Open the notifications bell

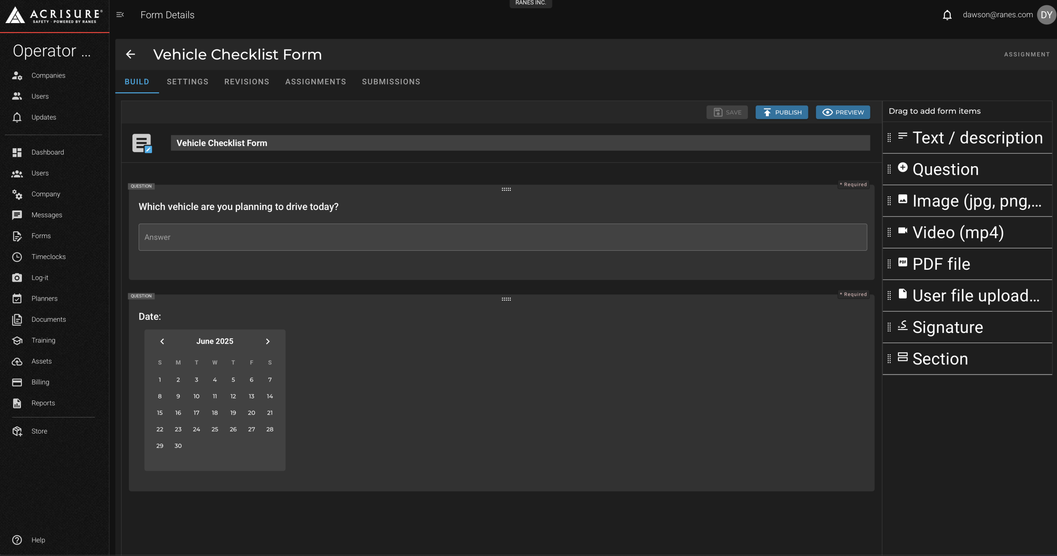tap(947, 15)
